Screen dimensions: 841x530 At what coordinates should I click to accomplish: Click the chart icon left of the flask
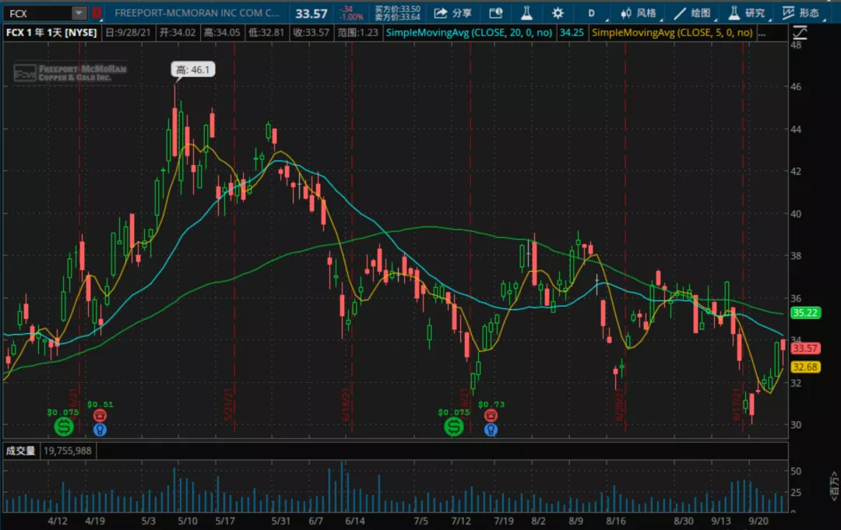494,12
